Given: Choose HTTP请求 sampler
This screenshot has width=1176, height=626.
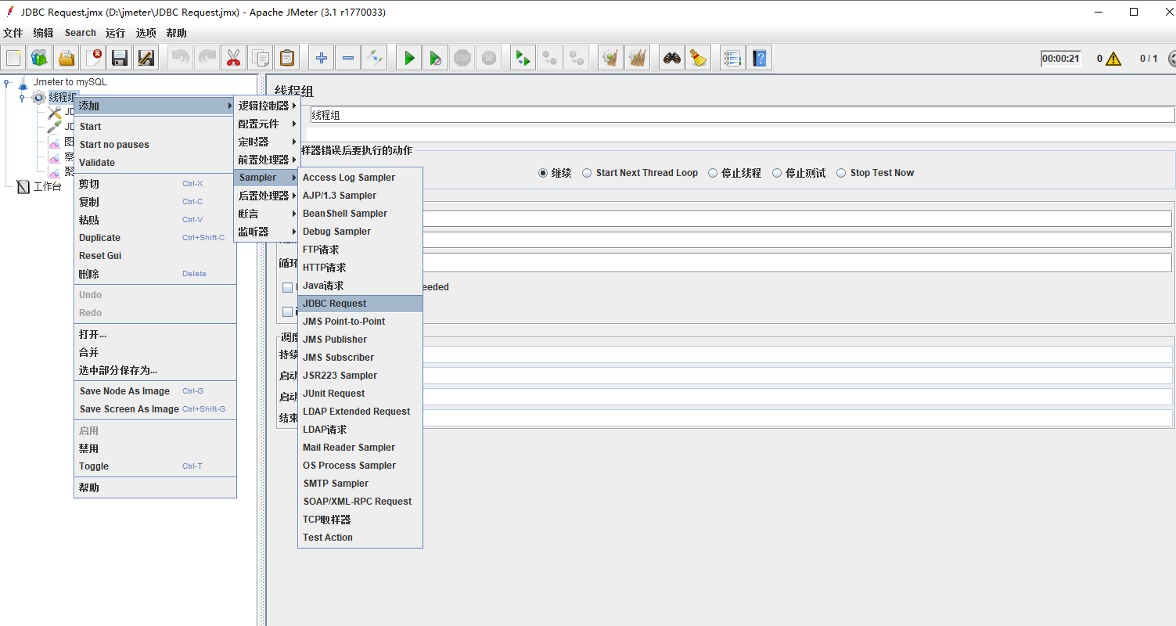Looking at the screenshot, I should [360, 268].
